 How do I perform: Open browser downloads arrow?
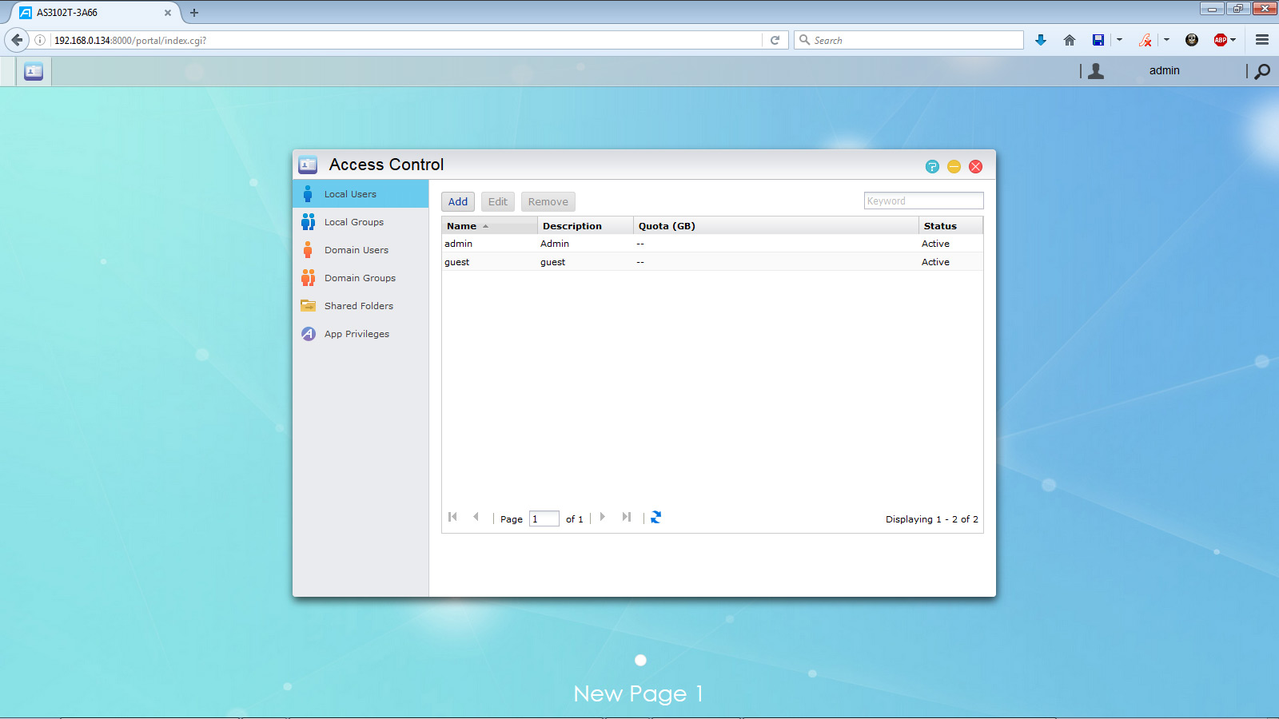point(1041,40)
